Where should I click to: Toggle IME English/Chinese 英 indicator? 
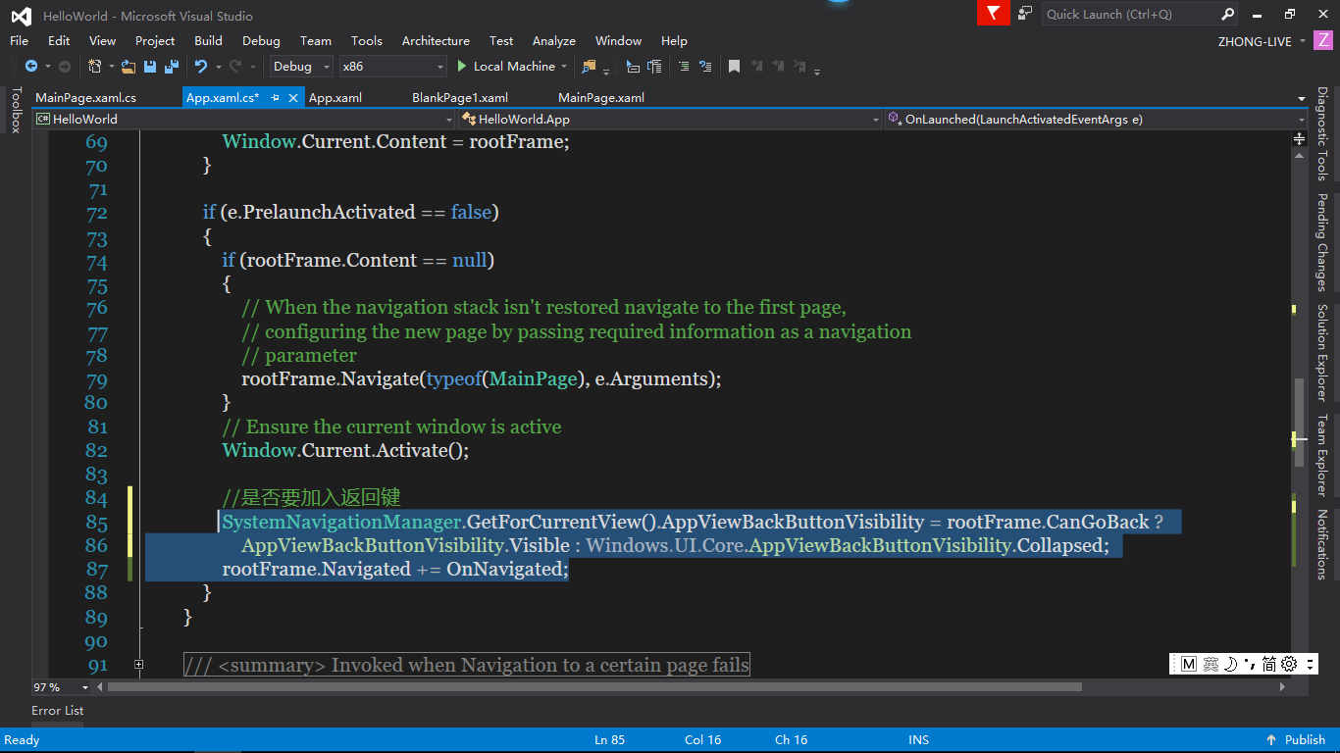[1211, 664]
